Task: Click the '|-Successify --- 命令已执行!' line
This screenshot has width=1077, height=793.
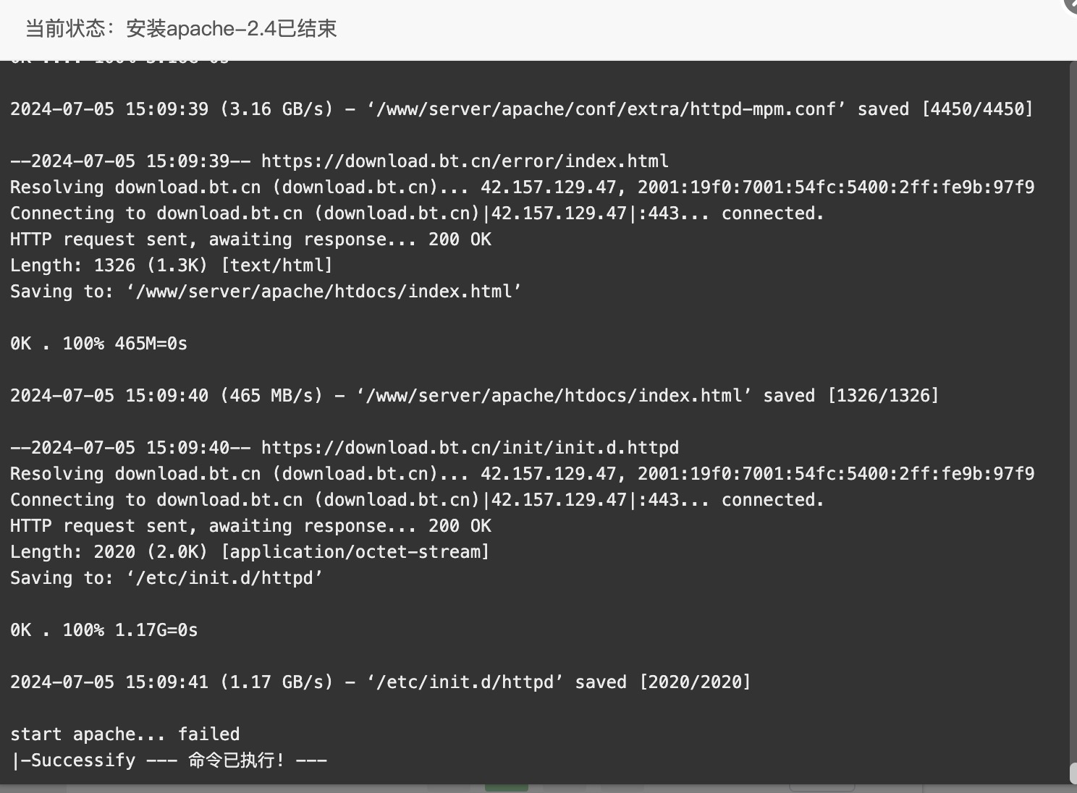Action: tap(169, 760)
